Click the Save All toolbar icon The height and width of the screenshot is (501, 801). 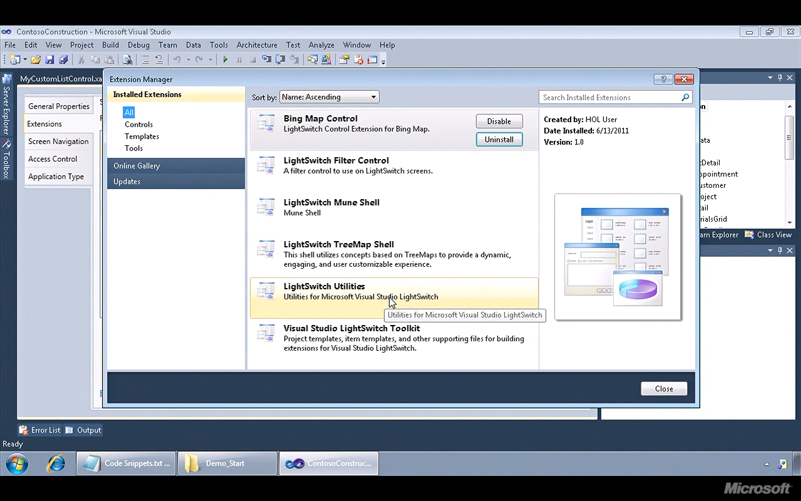(63, 60)
